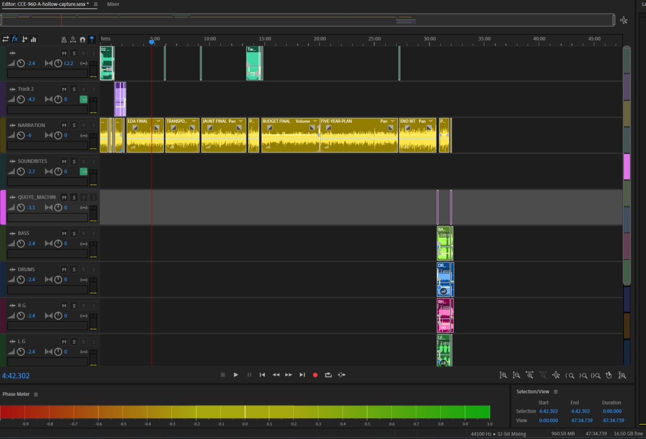Click the QUOTE_MACHIN track name

(36, 197)
